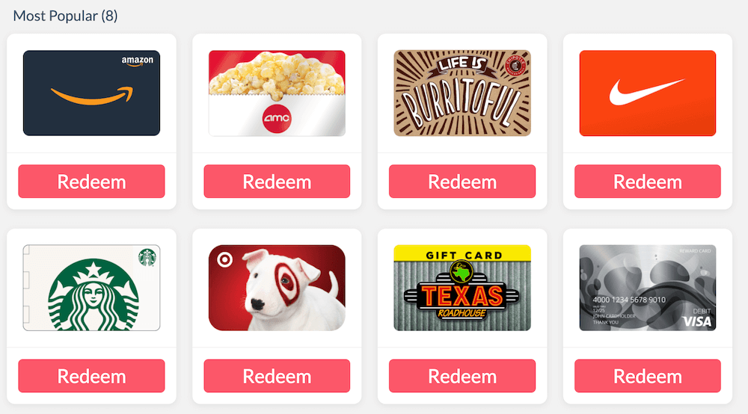Select the Amazon gift card image
The height and width of the screenshot is (414, 748).
[x=91, y=93]
